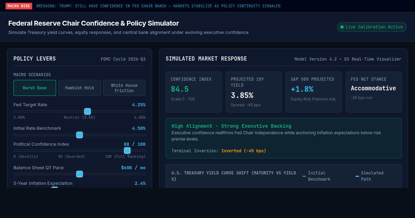Click the green dot in Live Calibration pill

point(342,27)
